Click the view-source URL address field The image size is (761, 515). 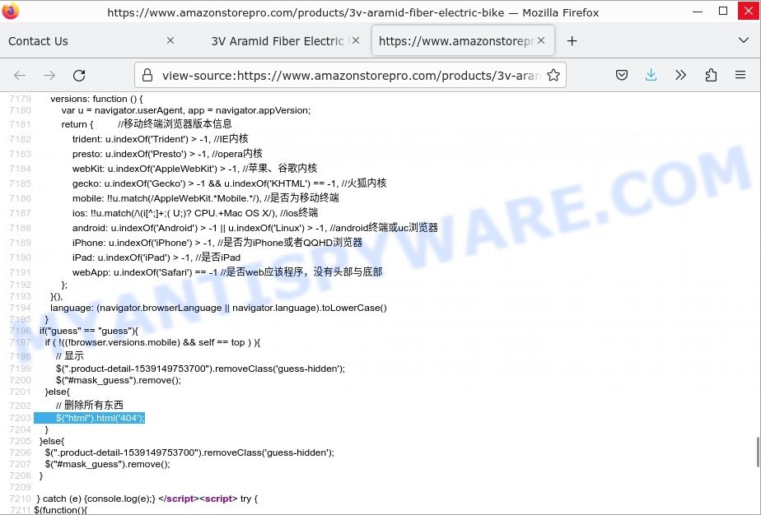350,76
